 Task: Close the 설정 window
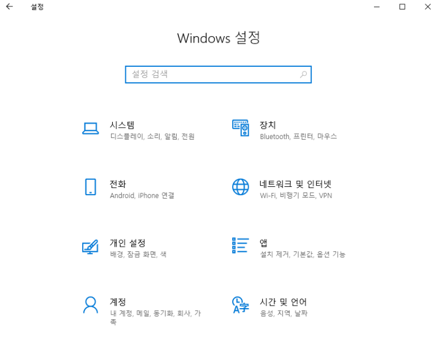click(x=428, y=7)
